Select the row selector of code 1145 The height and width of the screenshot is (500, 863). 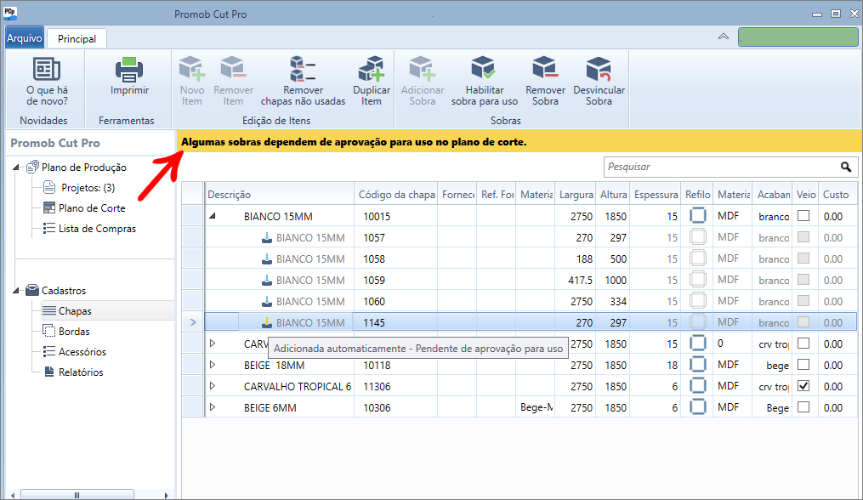tap(193, 322)
